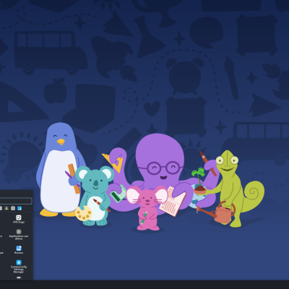Viewport: 289px width, 289px height.
Task: Select the partially visible first category icon
Action: (1, 208)
